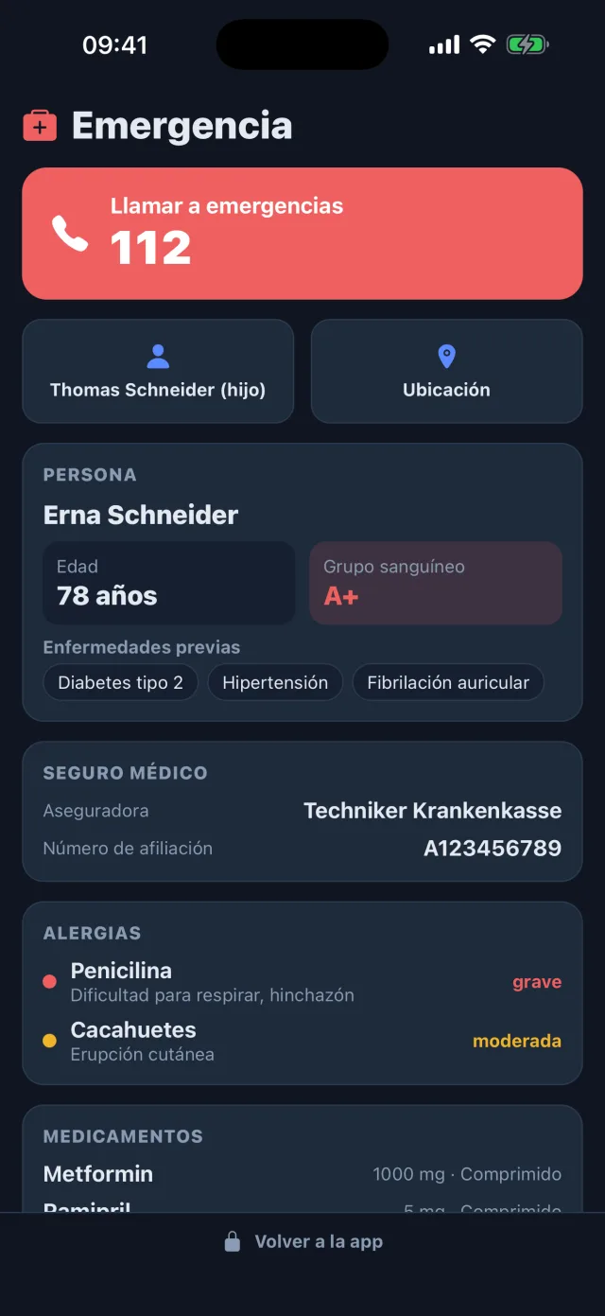Tap the Diabetes tipo 2 chip
The height and width of the screenshot is (1316, 605).
(120, 682)
